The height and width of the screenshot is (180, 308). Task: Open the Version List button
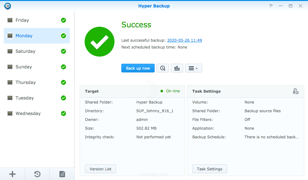coord(100,169)
